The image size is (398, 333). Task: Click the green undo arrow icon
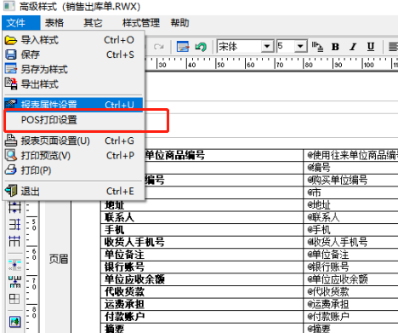tap(201, 47)
